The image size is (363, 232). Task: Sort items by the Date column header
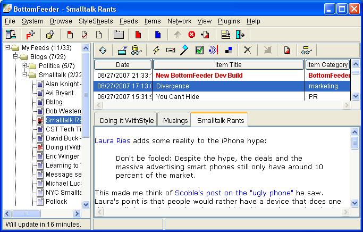[x=123, y=65]
